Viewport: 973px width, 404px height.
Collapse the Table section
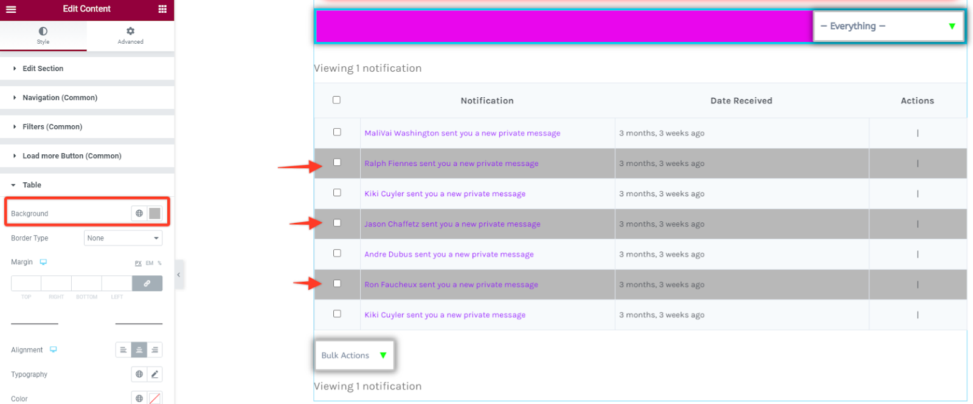click(x=87, y=185)
